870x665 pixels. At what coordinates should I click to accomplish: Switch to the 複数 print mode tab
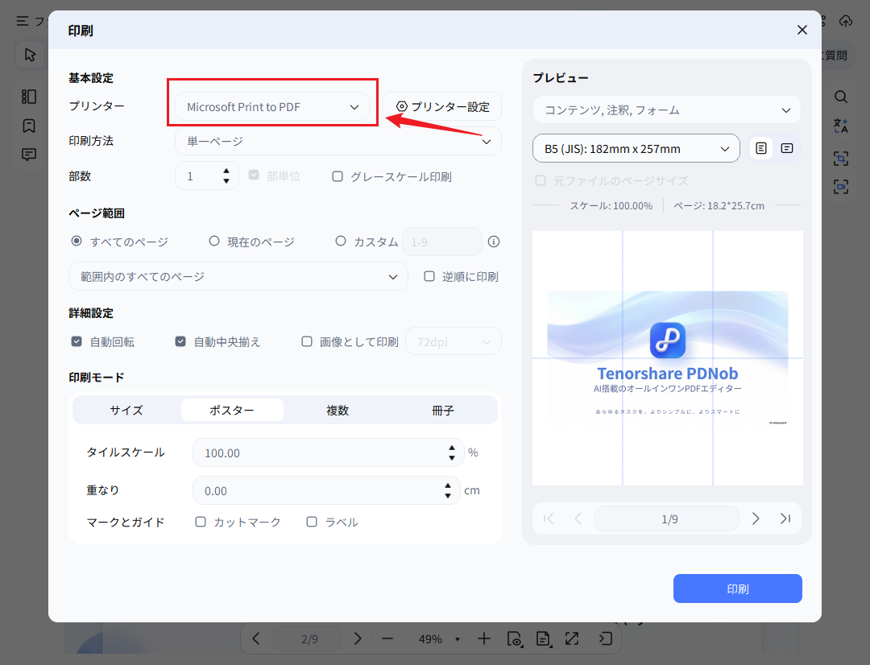338,410
